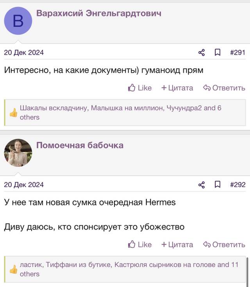This screenshot has height=287, width=250.
Task: Add post #291 to Цитата
Action: (x=177, y=88)
